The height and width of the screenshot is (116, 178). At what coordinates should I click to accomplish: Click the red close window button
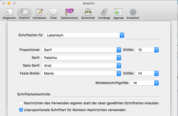point(4,3)
